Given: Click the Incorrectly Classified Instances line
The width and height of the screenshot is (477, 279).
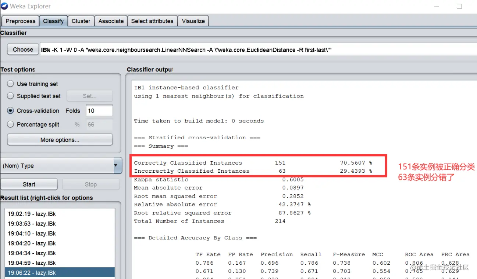Looking at the screenshot, I should coord(253,171).
